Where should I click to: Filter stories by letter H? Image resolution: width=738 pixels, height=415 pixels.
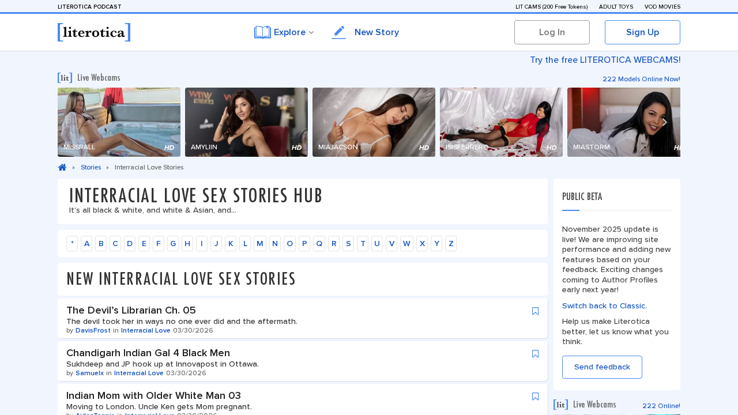pyautogui.click(x=187, y=243)
